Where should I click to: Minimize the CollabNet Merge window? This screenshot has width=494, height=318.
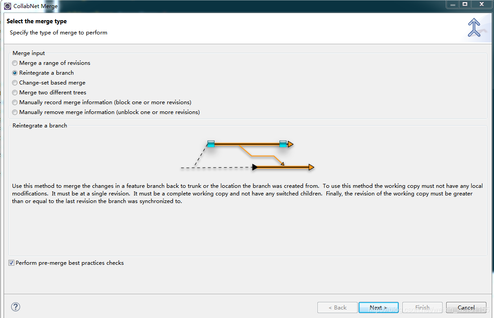453,4
